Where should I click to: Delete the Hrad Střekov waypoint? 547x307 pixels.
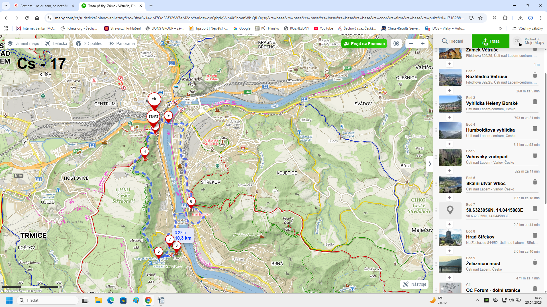click(x=535, y=235)
